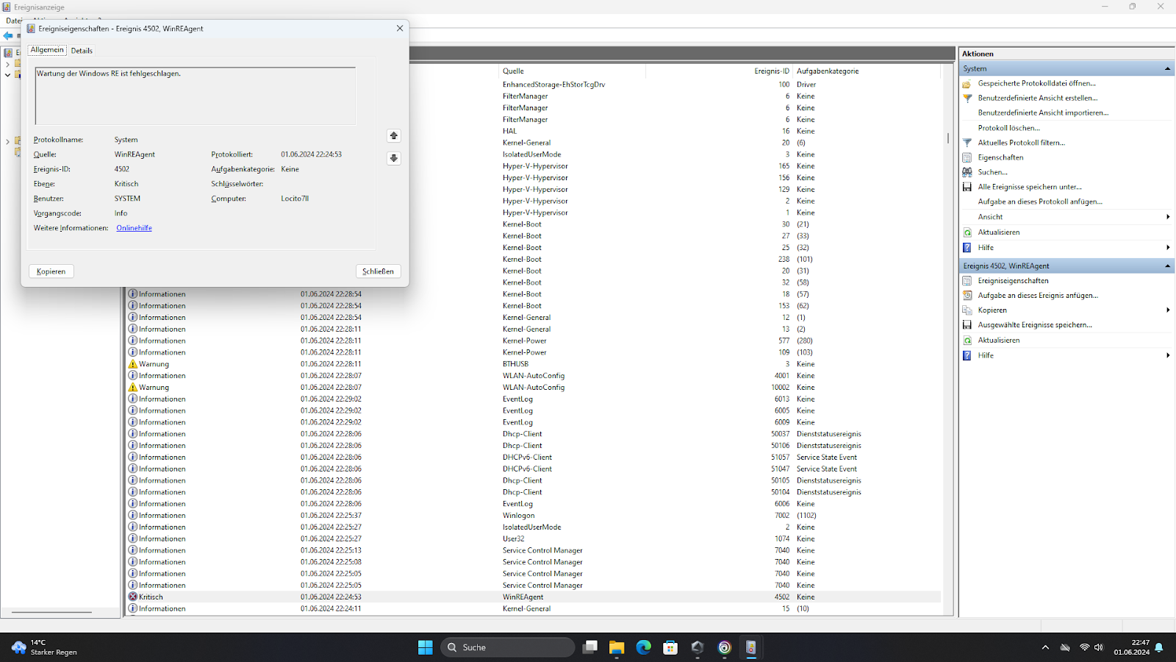Click the Ereigniseigenschaften icon in Actions
Screen dimensions: 1176x662
[x=967, y=281]
